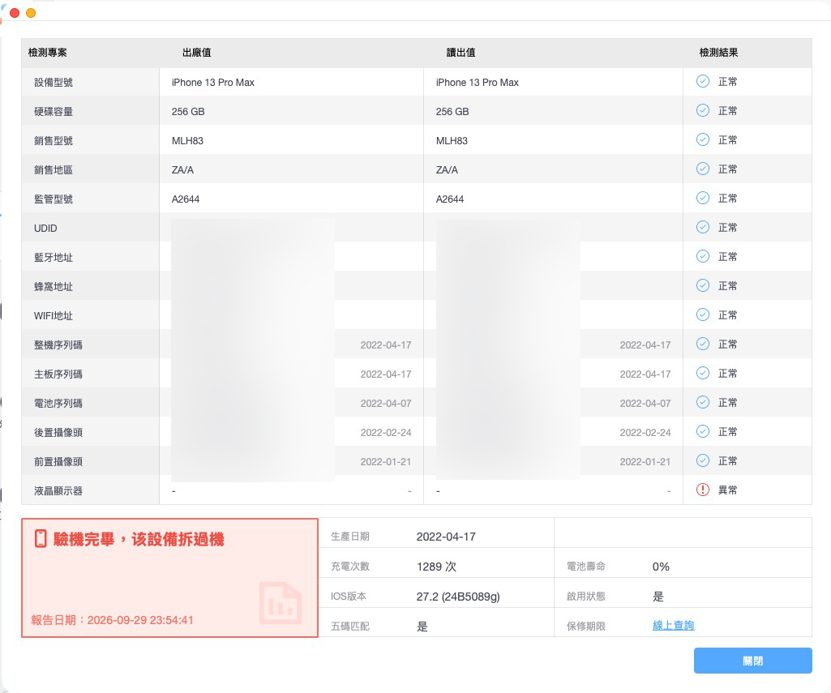The height and width of the screenshot is (693, 831).
Task: Open the 線上查詢 warranty link
Action: [673, 626]
